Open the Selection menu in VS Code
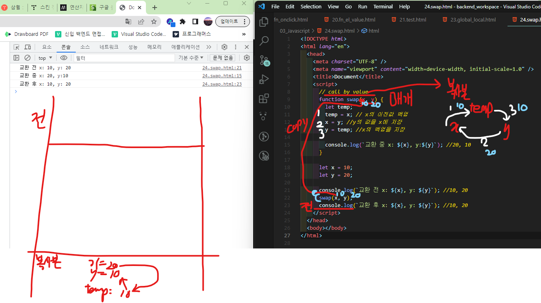 [x=311, y=6]
